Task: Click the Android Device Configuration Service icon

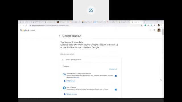Action: pyautogui.click(x=64, y=74)
